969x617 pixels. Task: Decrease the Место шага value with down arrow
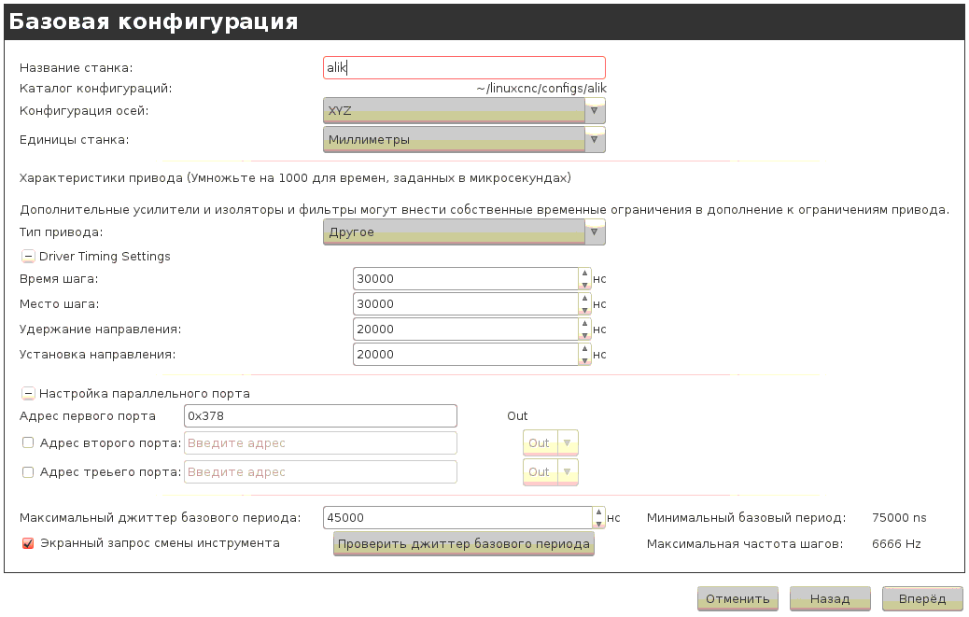point(584,310)
